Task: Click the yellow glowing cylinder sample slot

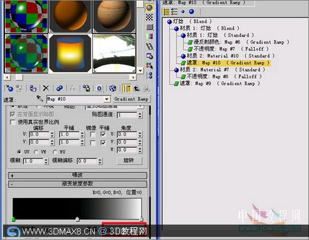Action: tap(70, 53)
